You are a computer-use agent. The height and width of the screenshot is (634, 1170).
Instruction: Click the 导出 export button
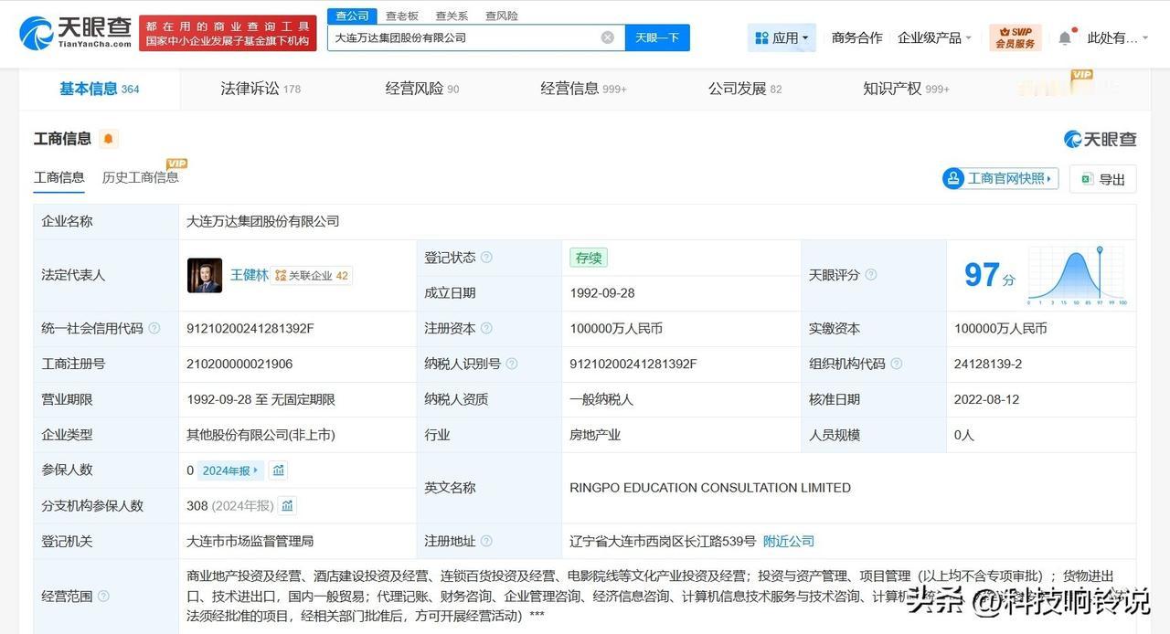click(x=1103, y=179)
